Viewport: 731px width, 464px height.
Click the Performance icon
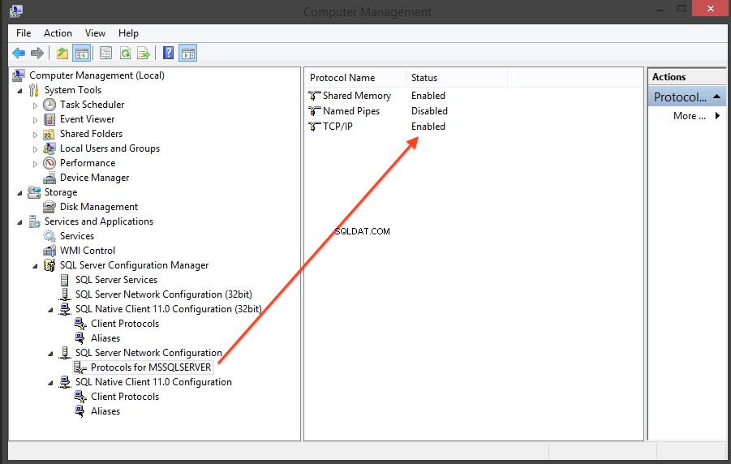49,163
